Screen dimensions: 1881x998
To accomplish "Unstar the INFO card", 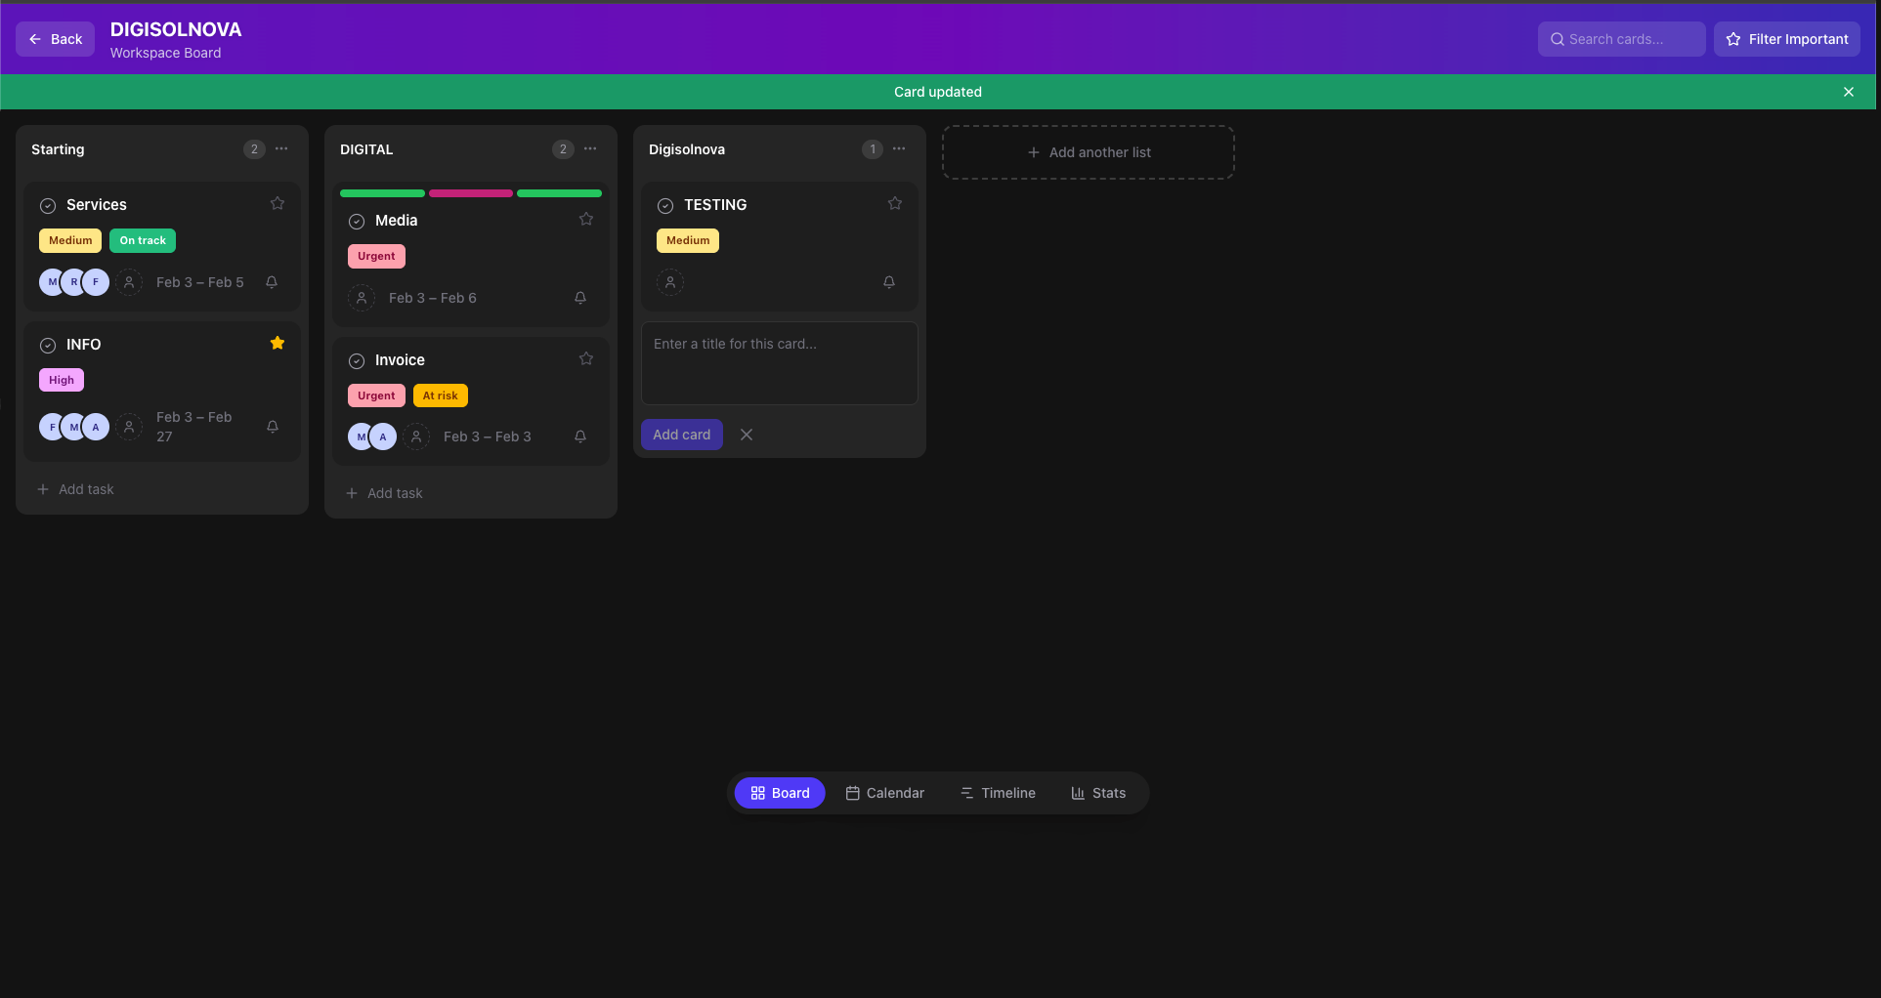I will 278,343.
